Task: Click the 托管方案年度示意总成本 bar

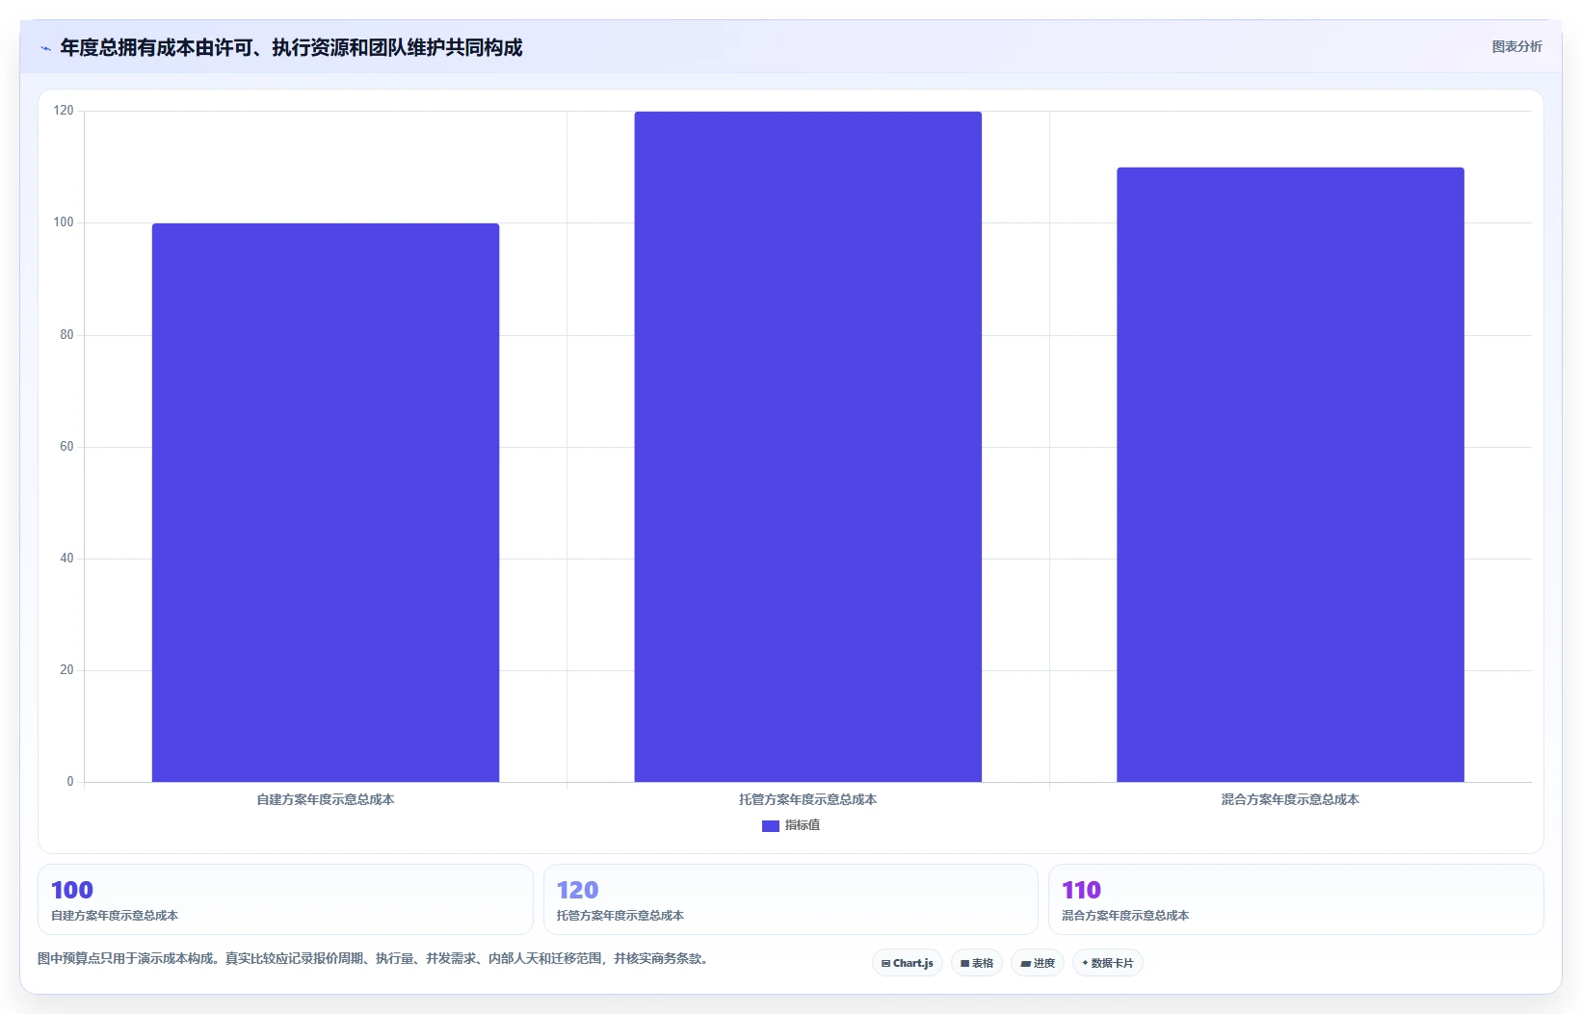Action: click(807, 447)
